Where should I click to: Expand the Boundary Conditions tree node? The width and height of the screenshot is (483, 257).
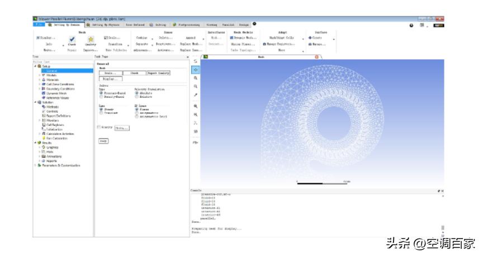pos(39,88)
